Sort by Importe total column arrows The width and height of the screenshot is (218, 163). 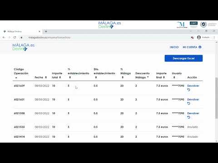tap(60, 77)
